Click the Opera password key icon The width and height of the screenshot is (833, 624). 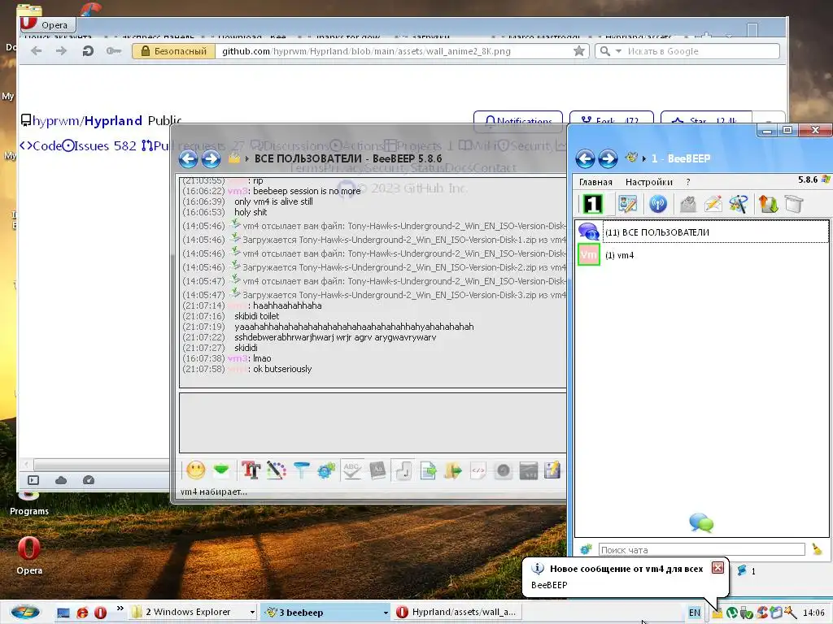pyautogui.click(x=113, y=51)
